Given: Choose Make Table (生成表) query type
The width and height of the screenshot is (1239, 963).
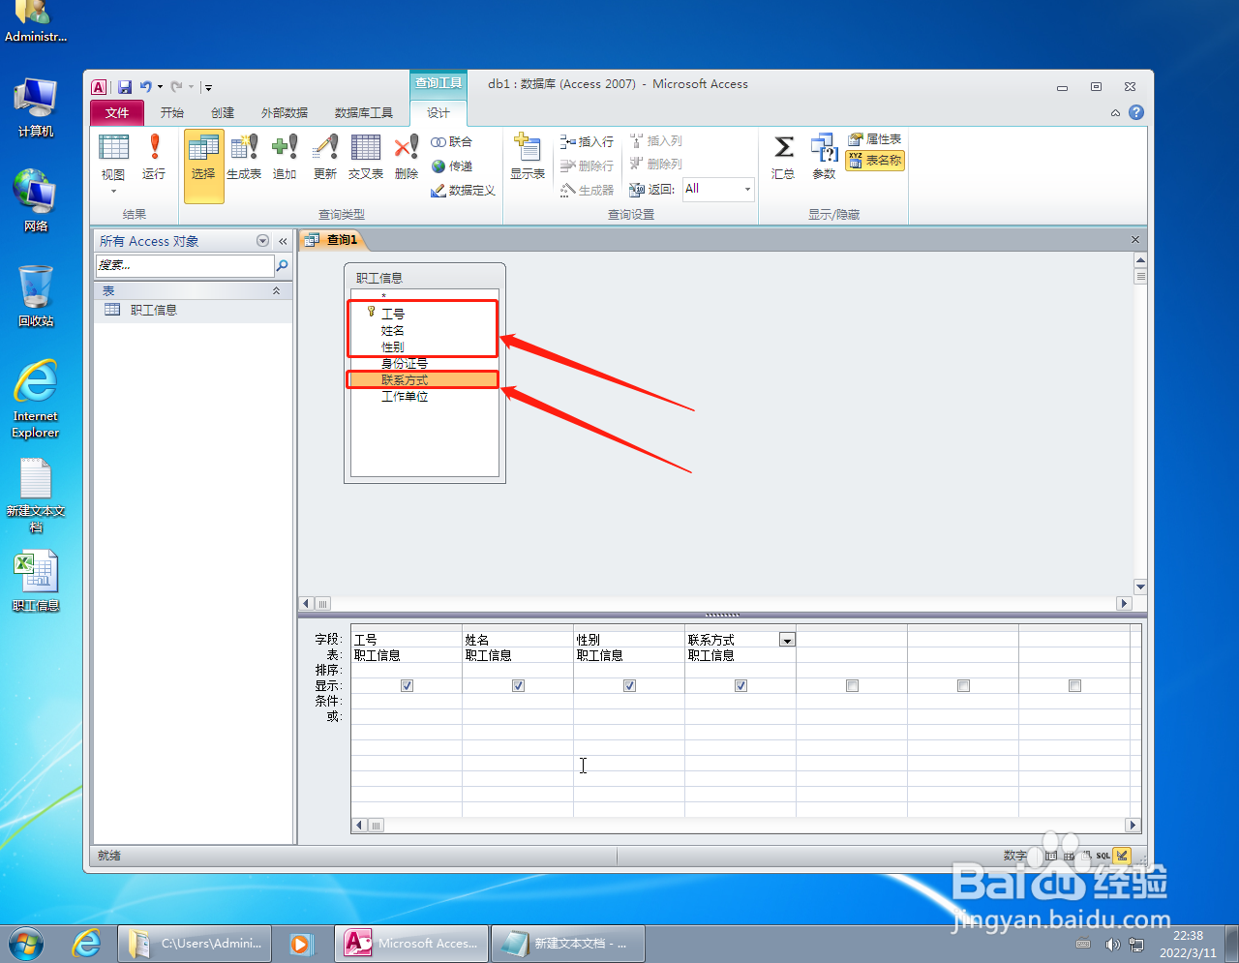Looking at the screenshot, I should click(x=244, y=157).
